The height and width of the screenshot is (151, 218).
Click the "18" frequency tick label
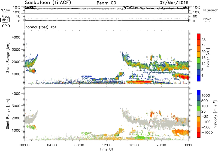click(x=18, y=16)
